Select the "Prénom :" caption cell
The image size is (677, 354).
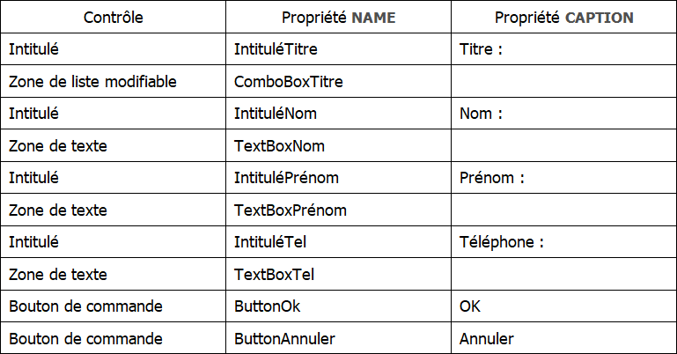(492, 178)
